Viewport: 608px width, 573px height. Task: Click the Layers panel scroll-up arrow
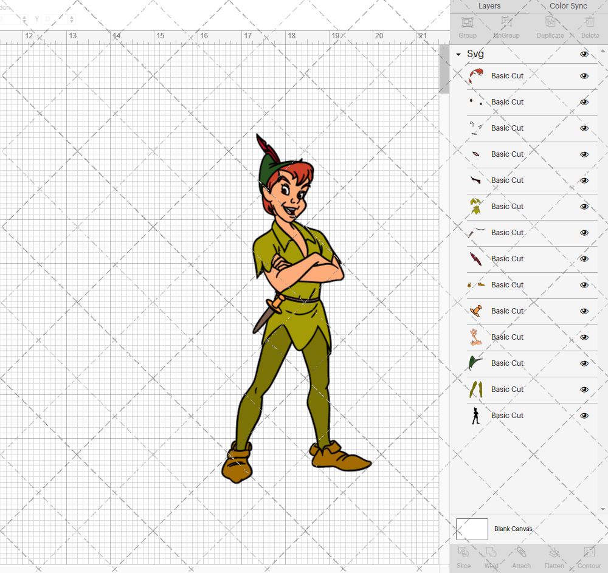coord(602,50)
